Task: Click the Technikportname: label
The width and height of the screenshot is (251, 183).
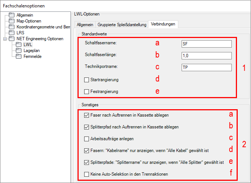Action: [x=102, y=66]
